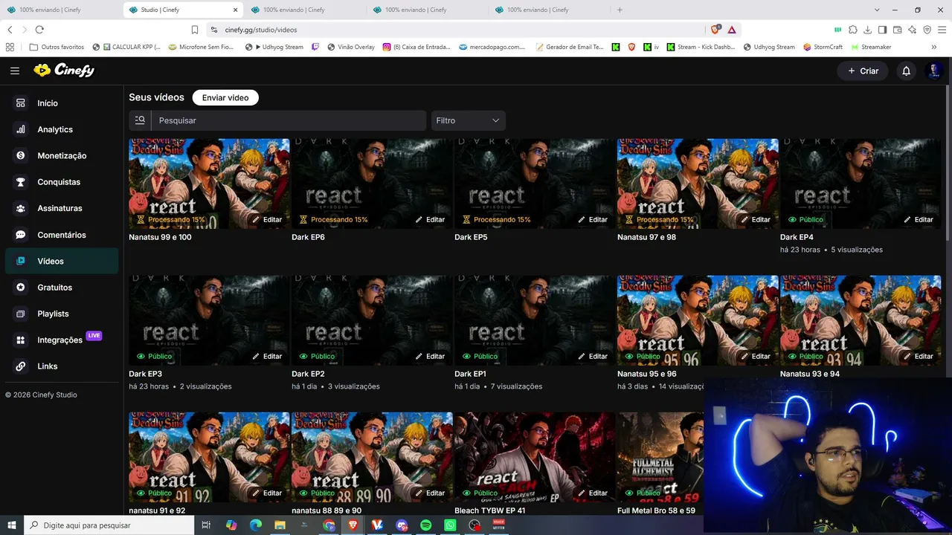Open Outros favoritos bookmark folder

click(57, 47)
